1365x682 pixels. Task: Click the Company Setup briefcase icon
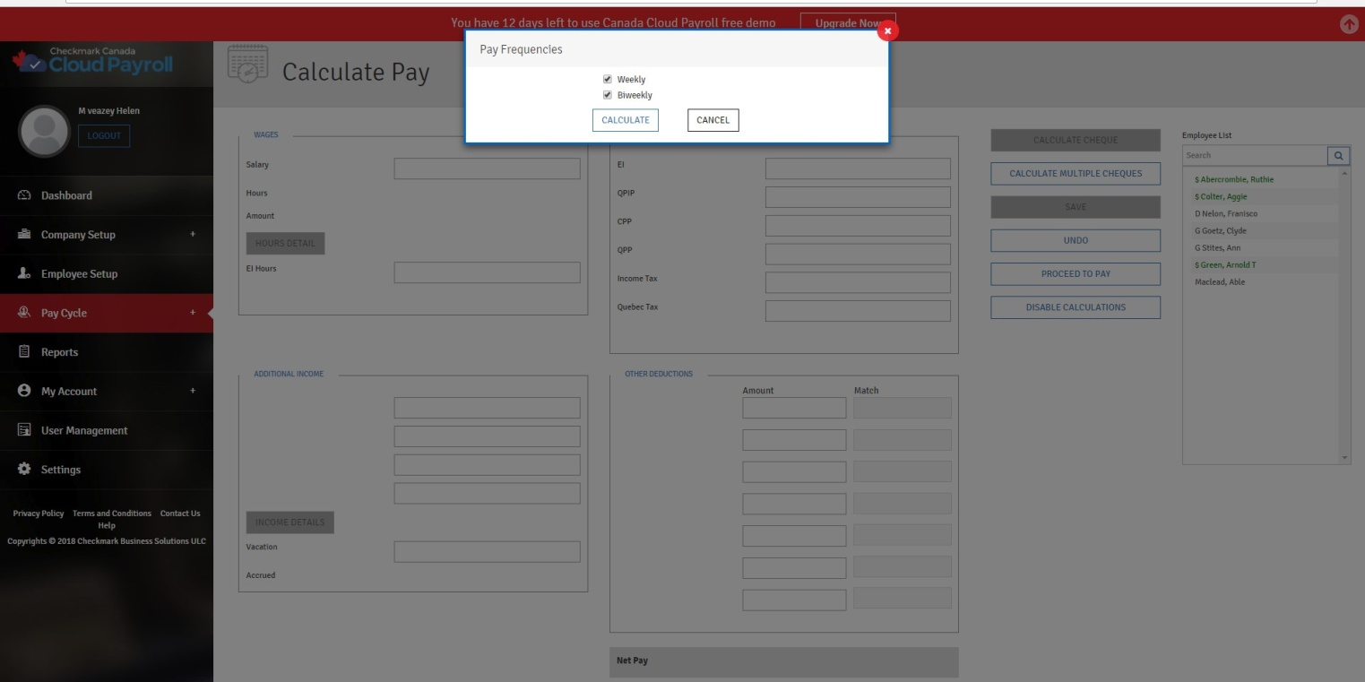[24, 235]
